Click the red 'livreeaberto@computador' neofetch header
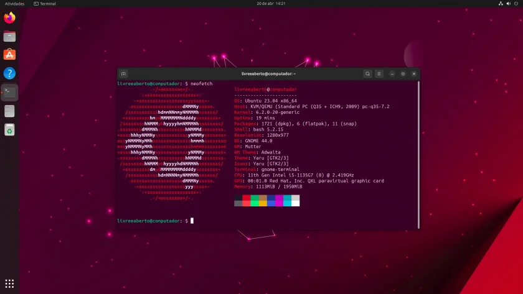 pyautogui.click(x=265, y=90)
